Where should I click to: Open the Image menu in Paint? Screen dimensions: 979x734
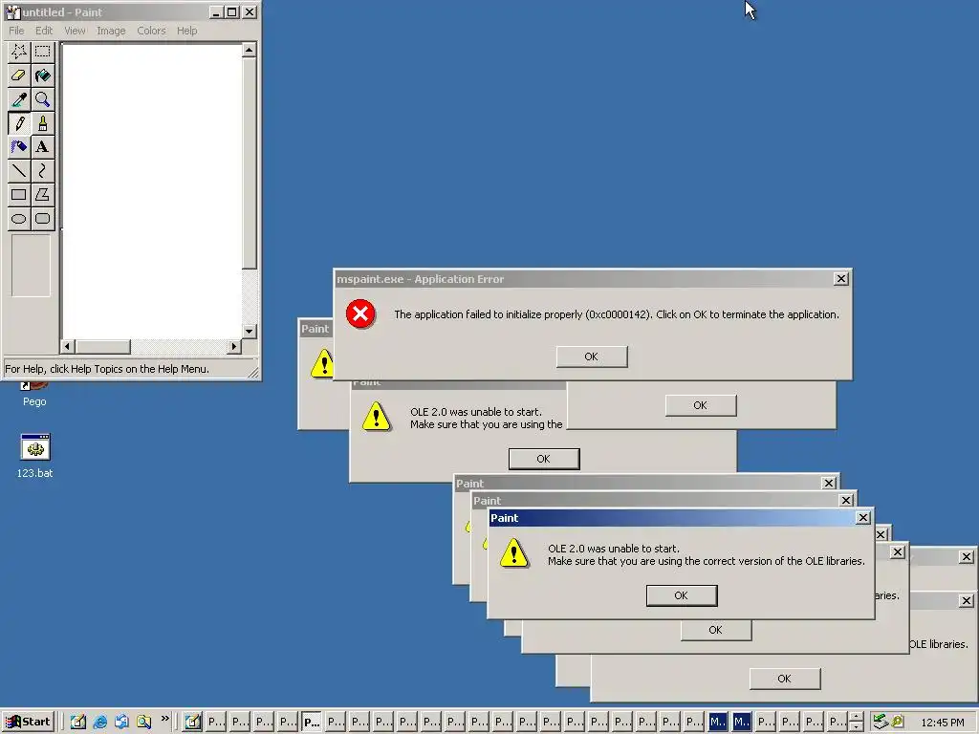(x=111, y=31)
